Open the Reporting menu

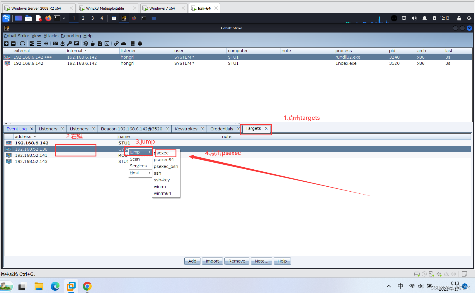point(71,36)
